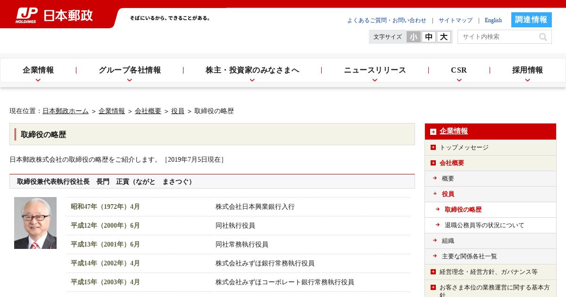Click down-arrow icon beside 会社概要 sidebar item
Screen dimensions: 566x297
click(433, 163)
